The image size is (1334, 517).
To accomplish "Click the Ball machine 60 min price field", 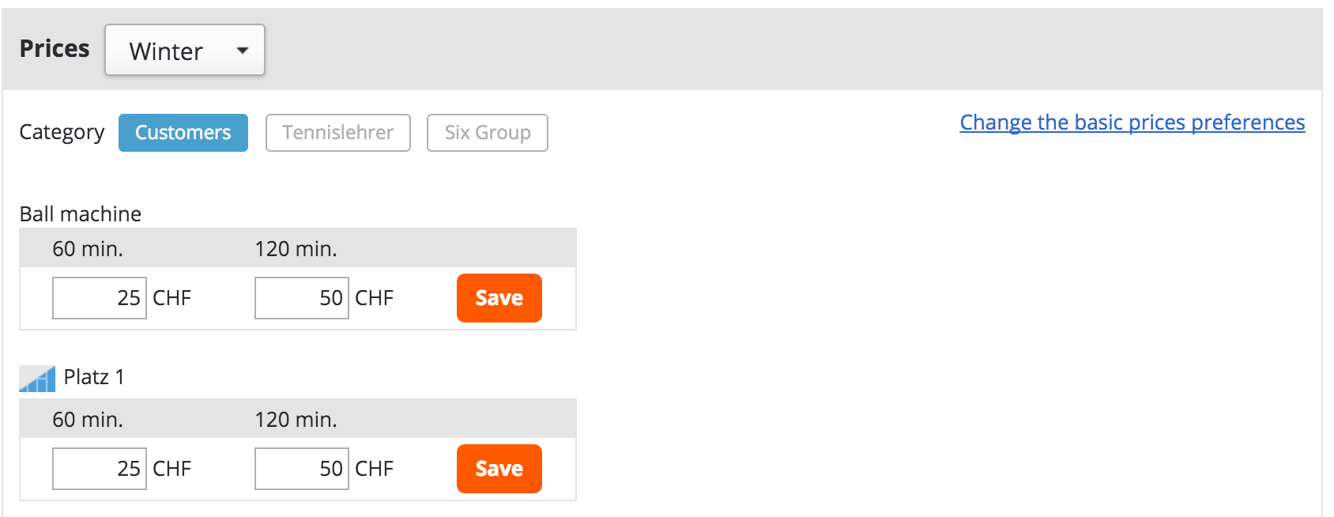I will 99,298.
